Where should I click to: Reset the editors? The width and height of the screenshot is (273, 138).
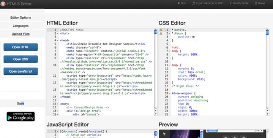260,3
